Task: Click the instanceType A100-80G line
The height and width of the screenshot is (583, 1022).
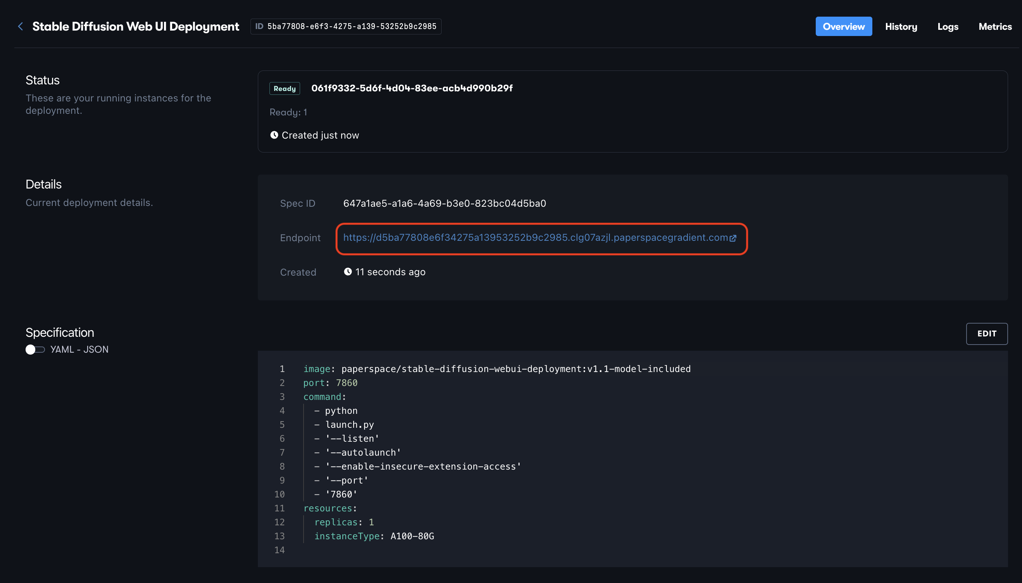Action: [x=374, y=536]
